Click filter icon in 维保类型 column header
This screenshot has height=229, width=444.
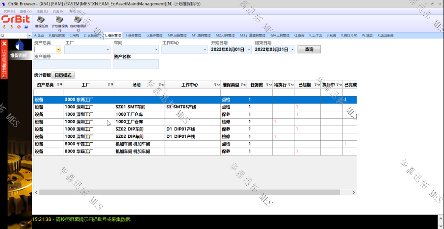point(242,85)
